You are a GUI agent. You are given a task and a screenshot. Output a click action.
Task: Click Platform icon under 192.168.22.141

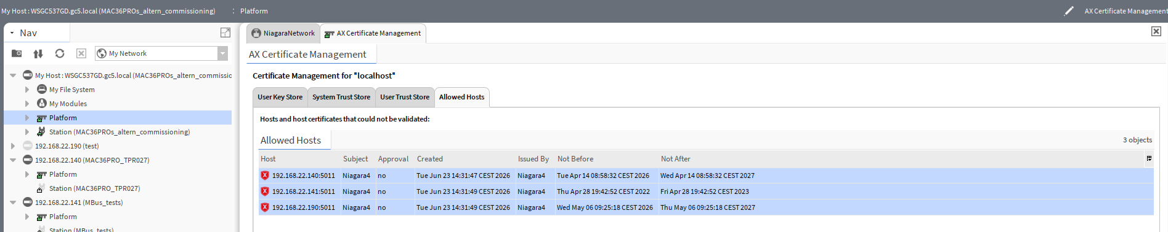coord(42,217)
